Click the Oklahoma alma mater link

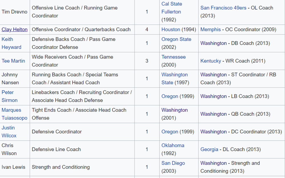[x=173, y=145]
